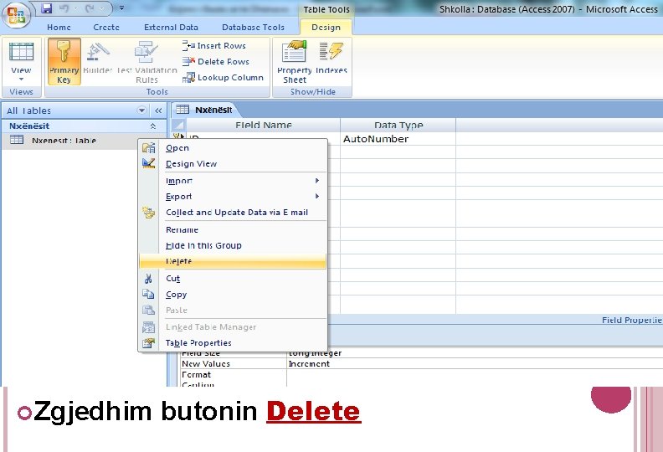Select Hide in this Group
Screen dimensions: 663x452
point(233,245)
